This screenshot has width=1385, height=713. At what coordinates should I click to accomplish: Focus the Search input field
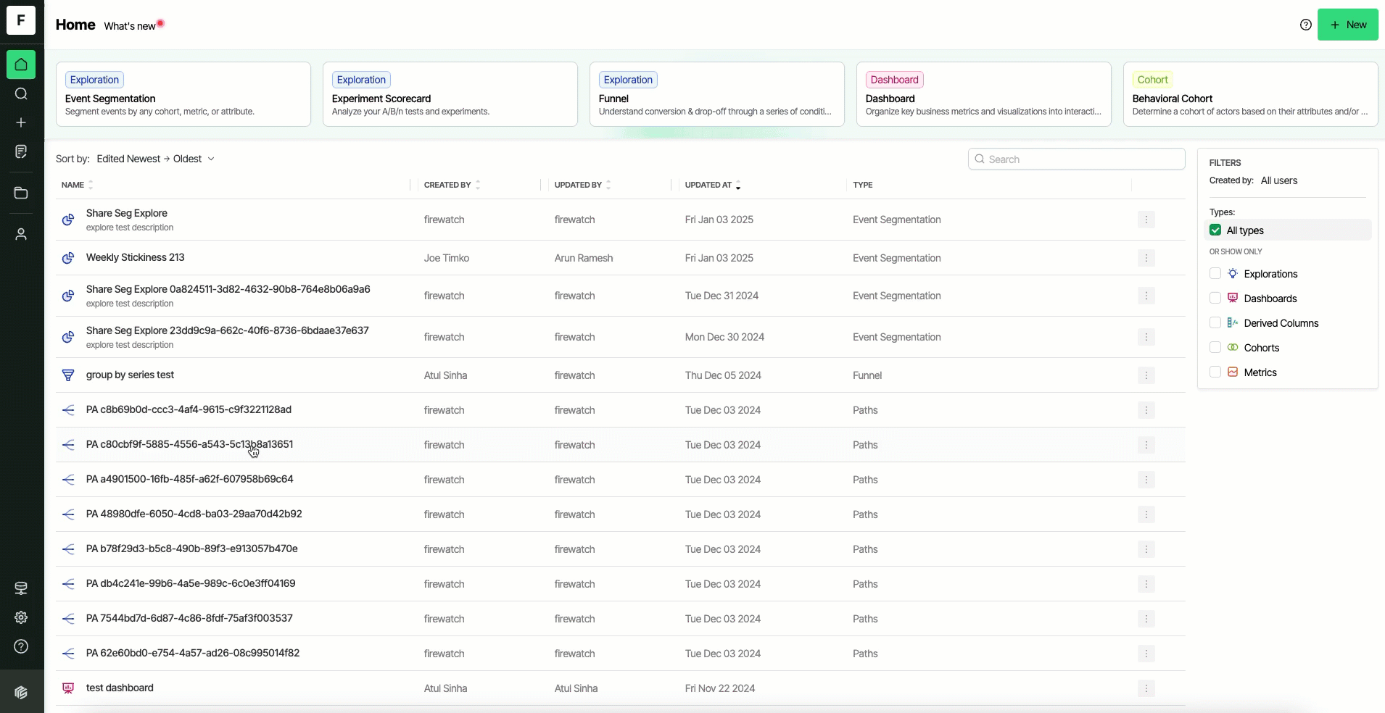(1077, 159)
